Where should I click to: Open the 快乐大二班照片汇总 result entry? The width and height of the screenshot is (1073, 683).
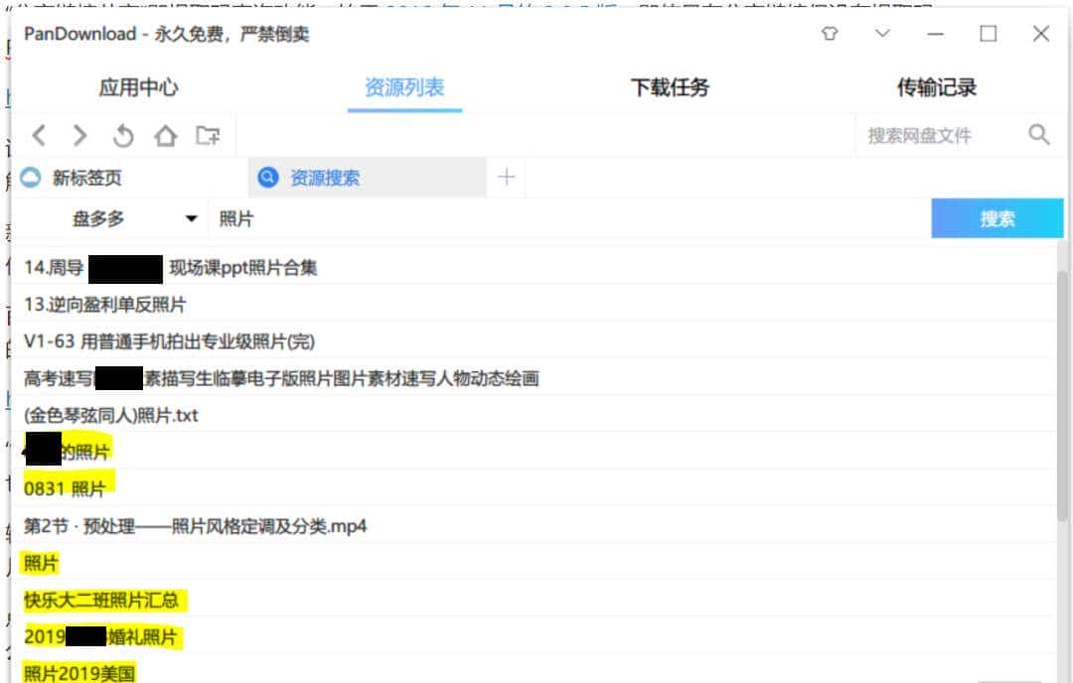[x=107, y=600]
